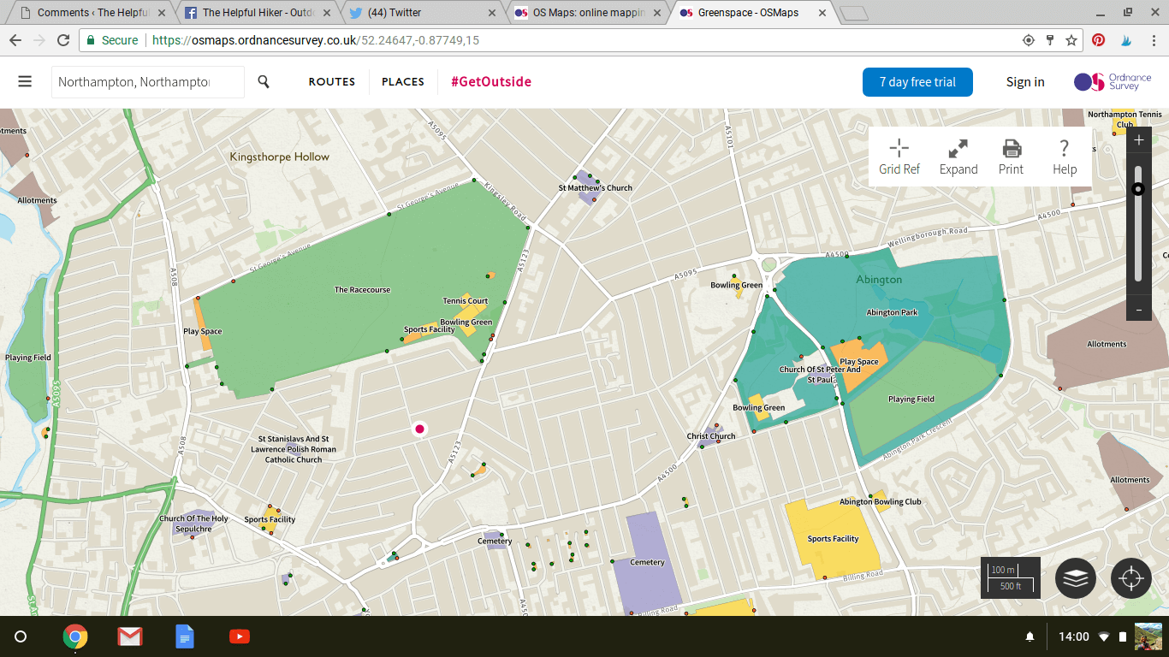Click the Play Space label beside The Racecourse
Screen dimensions: 1169x657
pos(202,332)
